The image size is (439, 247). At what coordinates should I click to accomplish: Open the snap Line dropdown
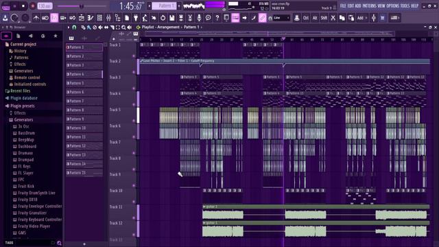click(x=282, y=18)
